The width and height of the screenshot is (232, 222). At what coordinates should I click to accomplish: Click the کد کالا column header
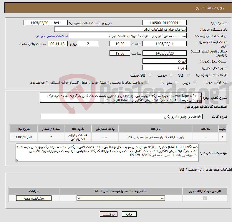pyautogui.click(x=206, y=129)
